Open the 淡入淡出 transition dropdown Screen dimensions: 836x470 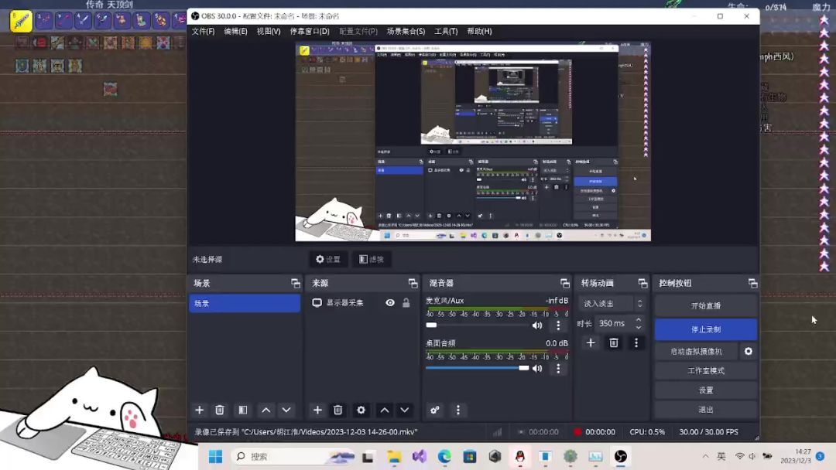pyautogui.click(x=612, y=303)
